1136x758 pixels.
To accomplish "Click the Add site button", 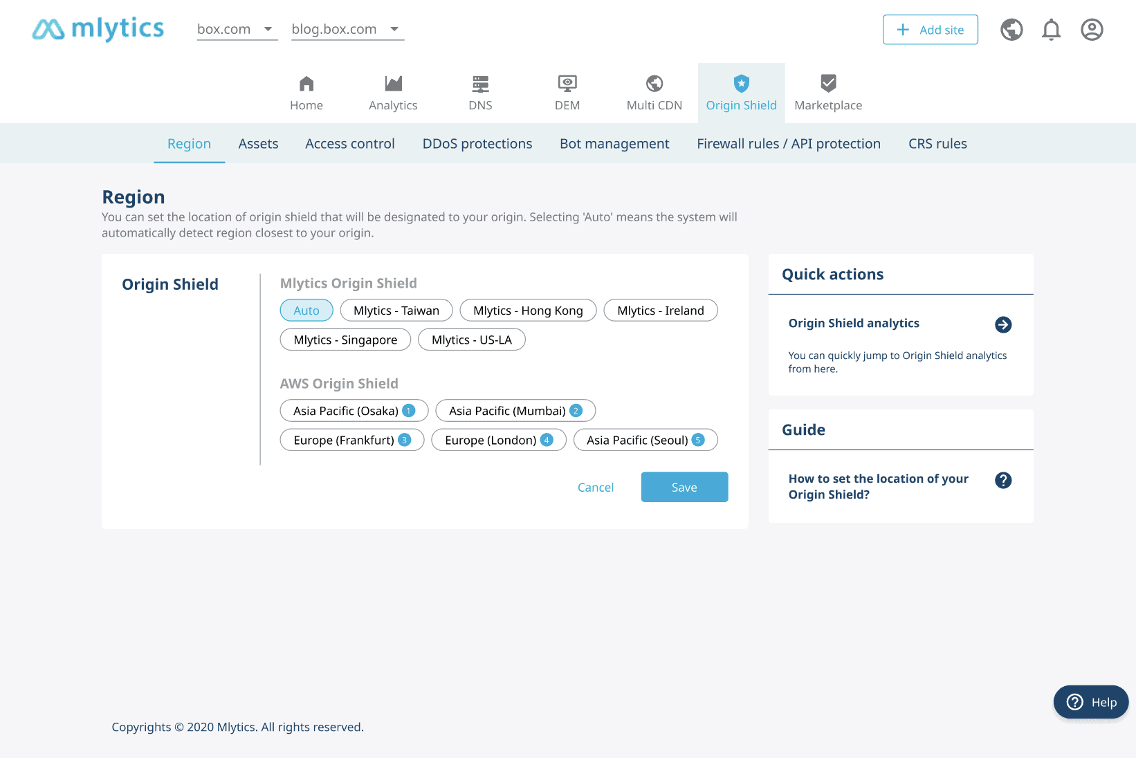I will tap(931, 30).
